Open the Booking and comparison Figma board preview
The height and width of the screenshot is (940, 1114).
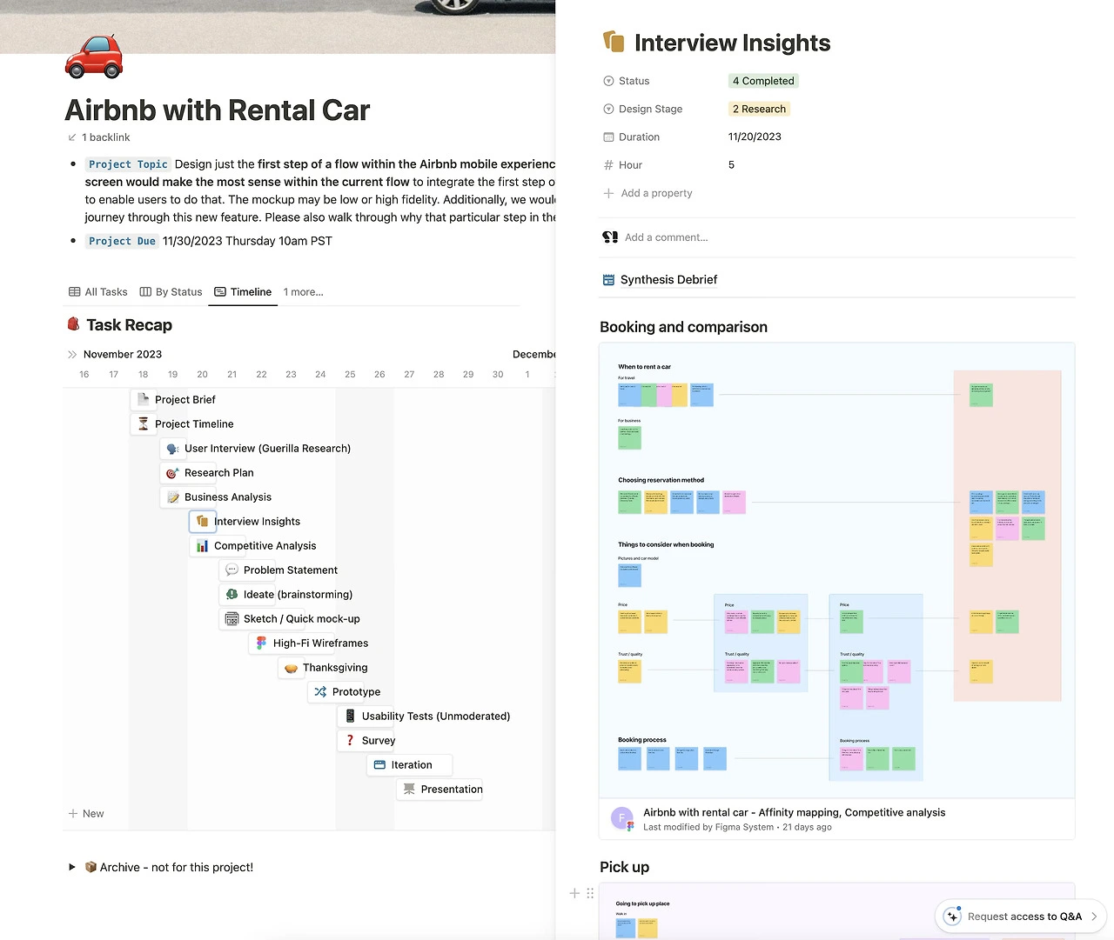(836, 570)
